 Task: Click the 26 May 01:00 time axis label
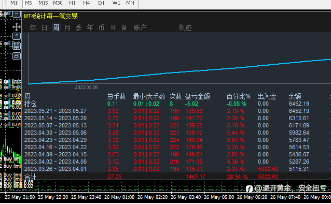click(119, 197)
